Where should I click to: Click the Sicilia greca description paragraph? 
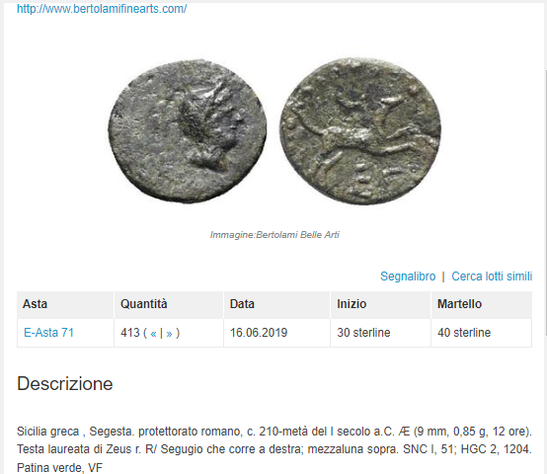point(274,449)
